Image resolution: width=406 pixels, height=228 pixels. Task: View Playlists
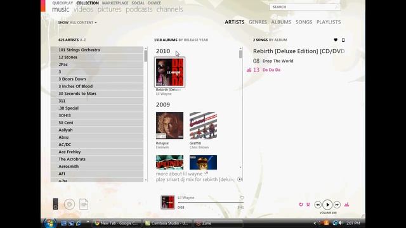pos(329,22)
